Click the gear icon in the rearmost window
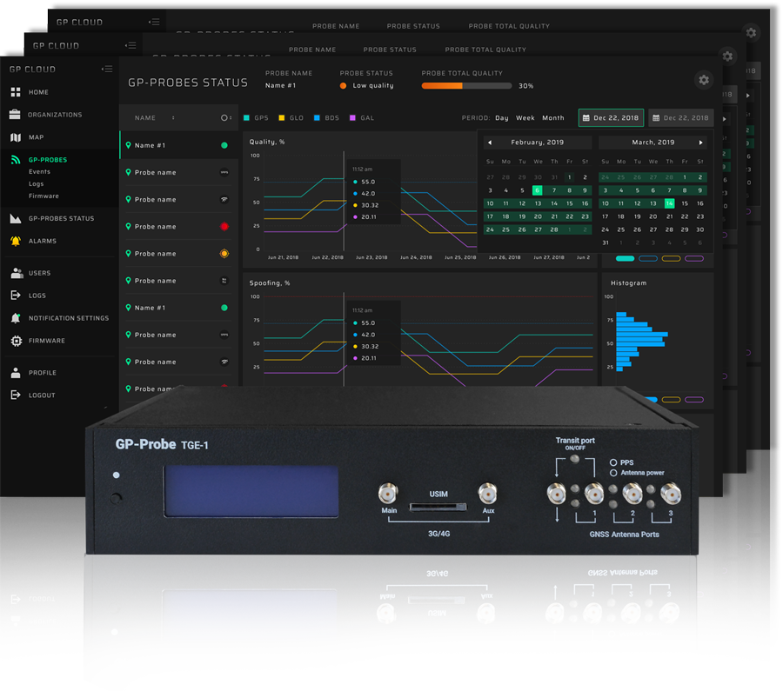The image size is (783, 691). click(x=751, y=33)
